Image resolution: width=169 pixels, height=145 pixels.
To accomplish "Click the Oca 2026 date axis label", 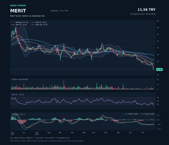I will (37, 134).
